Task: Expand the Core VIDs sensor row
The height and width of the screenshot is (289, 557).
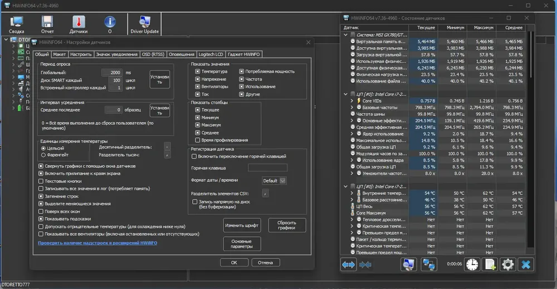Action: [x=352, y=101]
